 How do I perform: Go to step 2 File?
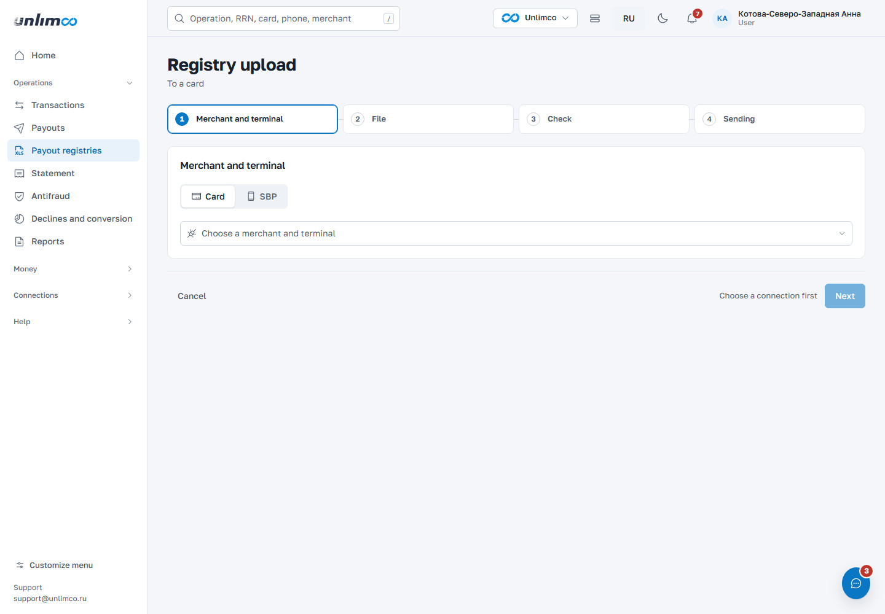(x=428, y=119)
